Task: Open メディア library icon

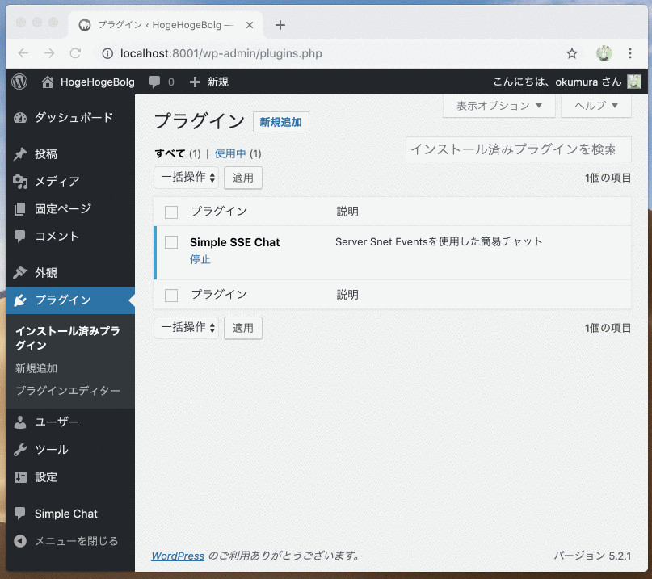Action: 19,181
